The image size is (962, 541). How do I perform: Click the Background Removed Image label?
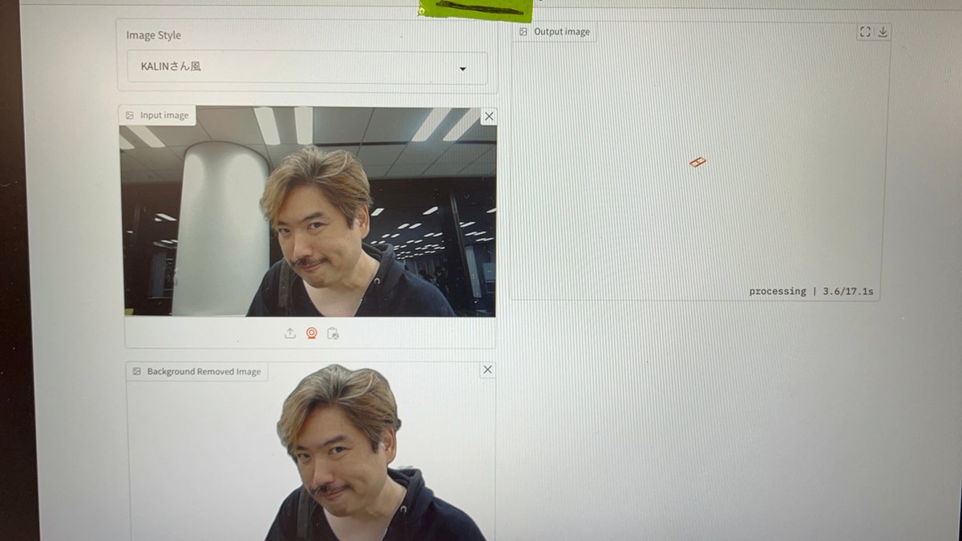point(197,372)
